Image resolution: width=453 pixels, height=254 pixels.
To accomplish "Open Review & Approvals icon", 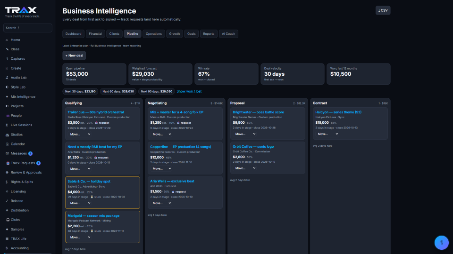I will 7,173.
